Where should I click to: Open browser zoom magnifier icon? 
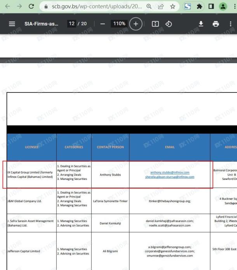[149, 7]
